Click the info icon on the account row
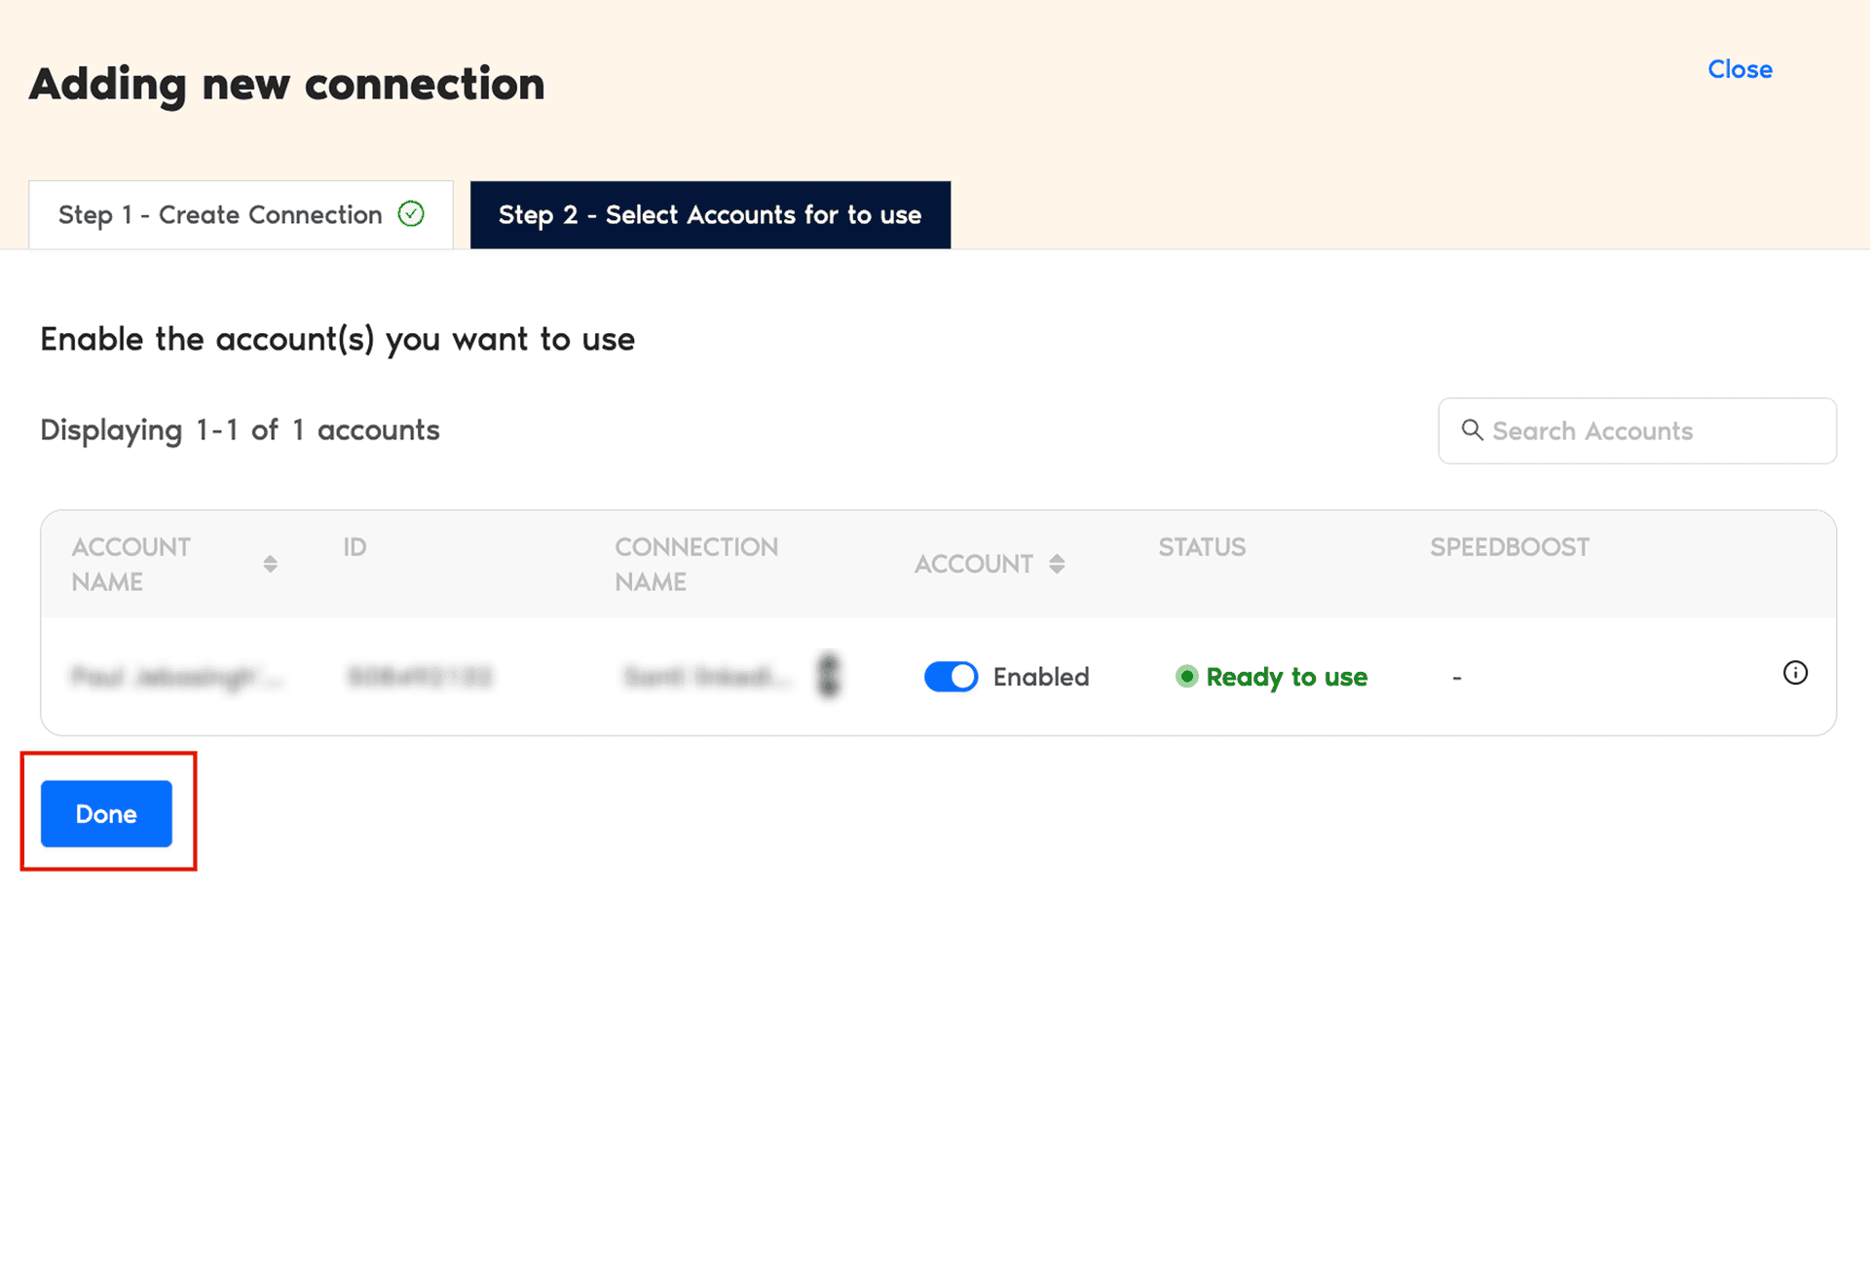 click(x=1795, y=673)
